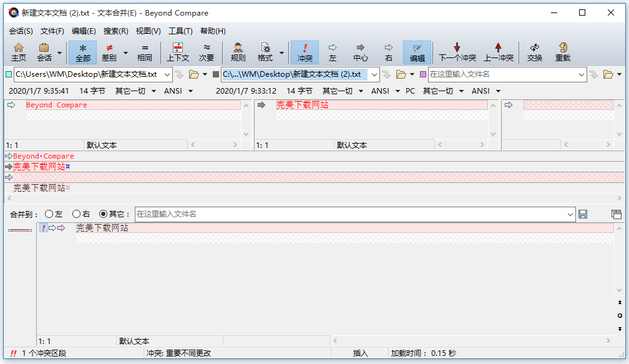Click the 上下文 (Context) toolbar icon
This screenshot has height=364, width=629.
178,52
